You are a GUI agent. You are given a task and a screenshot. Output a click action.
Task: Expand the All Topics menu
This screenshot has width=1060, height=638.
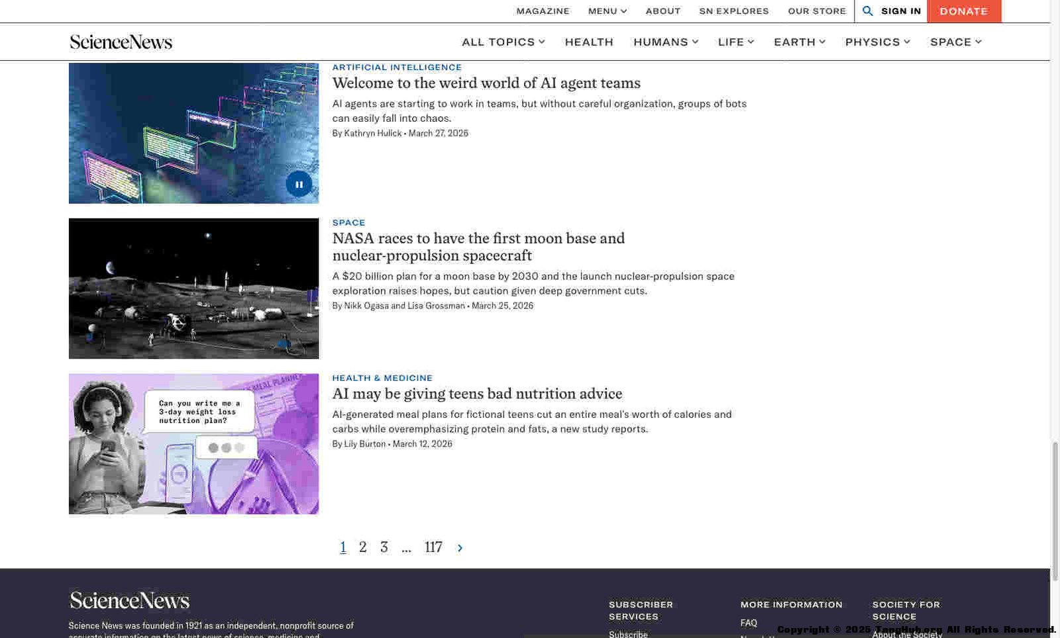pyautogui.click(x=503, y=42)
